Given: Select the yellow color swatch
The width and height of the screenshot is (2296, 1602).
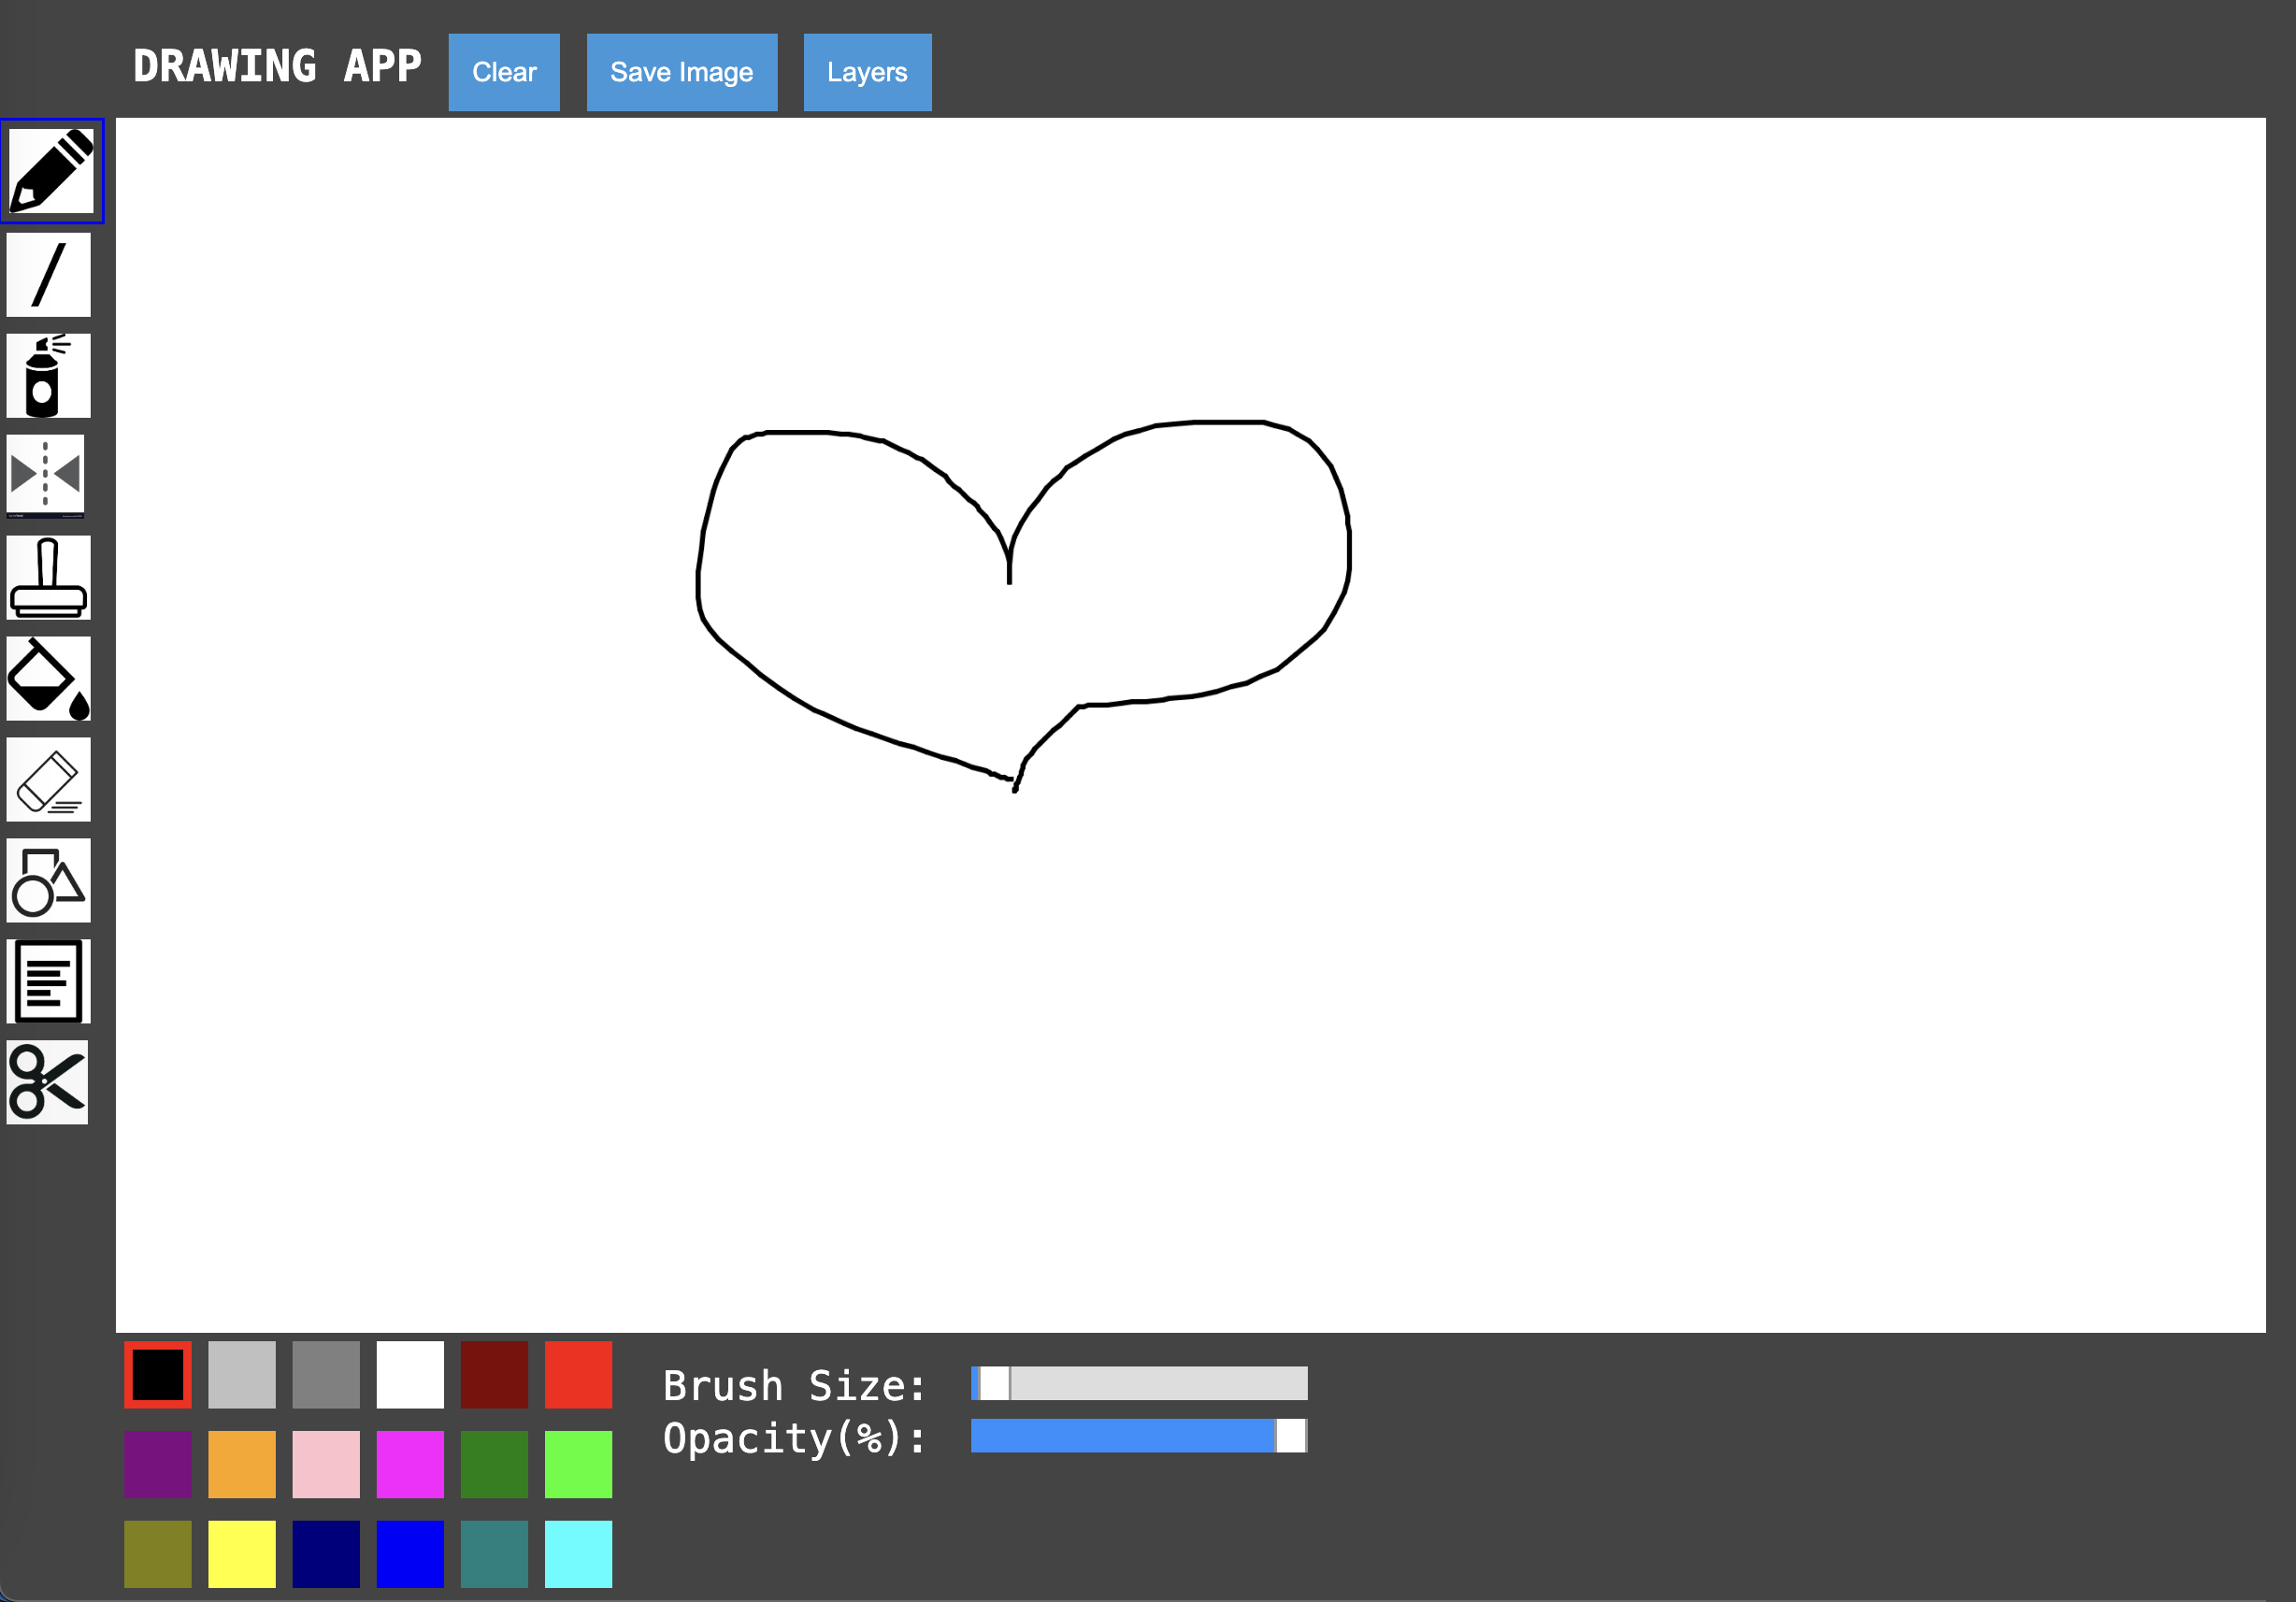Looking at the screenshot, I should coord(242,1554).
